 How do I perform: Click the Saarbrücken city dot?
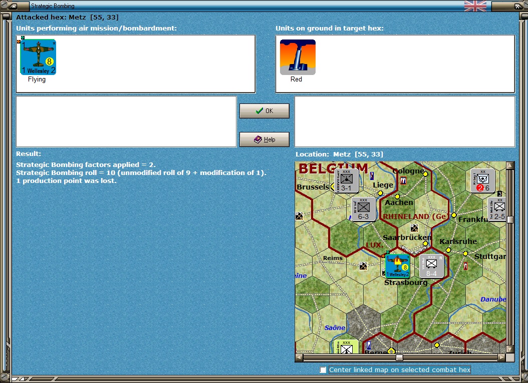tap(425, 243)
